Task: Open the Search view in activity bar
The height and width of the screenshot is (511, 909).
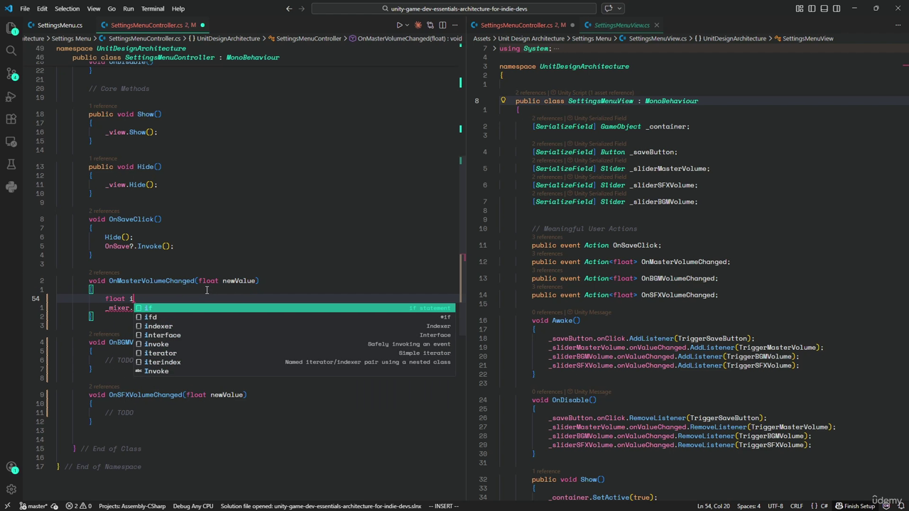Action: 11,51
